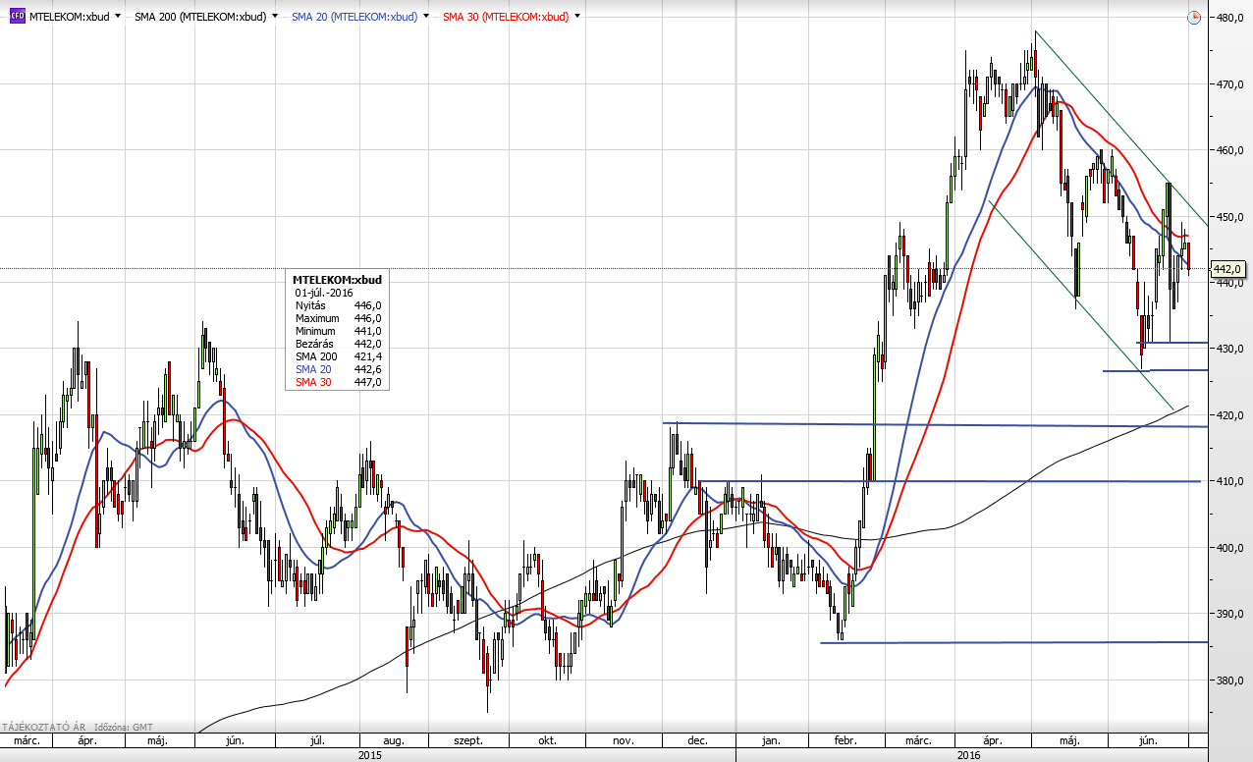Viewport: 1253px width, 762px height.
Task: Click the Nyitás 446,0 row
Action: [338, 306]
